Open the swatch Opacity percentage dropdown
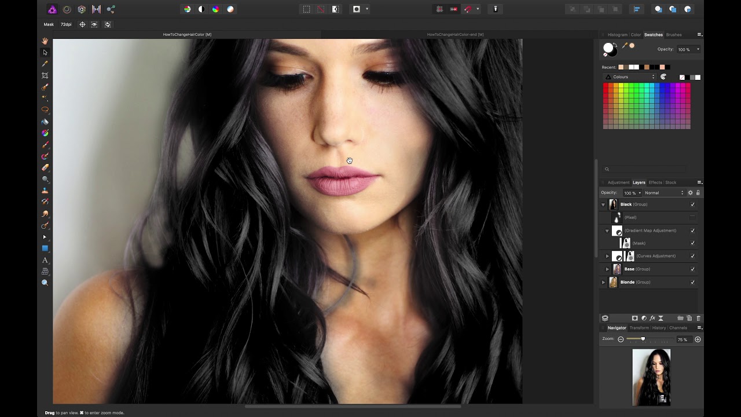The height and width of the screenshot is (417, 741). 688,49
